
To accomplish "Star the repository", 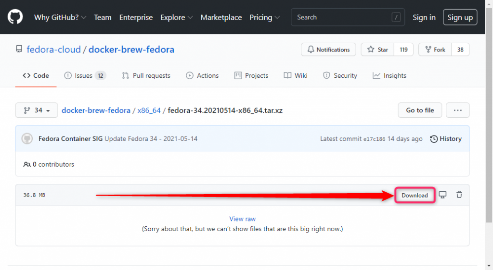I will (377, 49).
